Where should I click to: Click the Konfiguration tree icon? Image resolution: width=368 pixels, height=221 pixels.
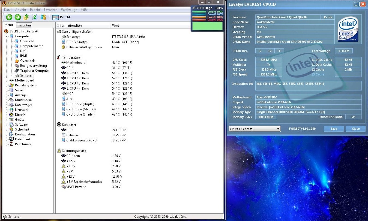point(11,134)
